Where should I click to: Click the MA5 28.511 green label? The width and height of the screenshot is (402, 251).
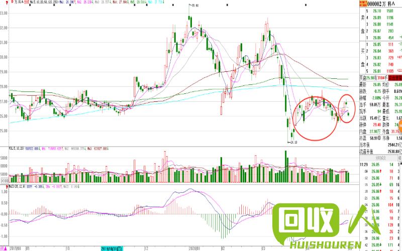[x=138, y=2]
